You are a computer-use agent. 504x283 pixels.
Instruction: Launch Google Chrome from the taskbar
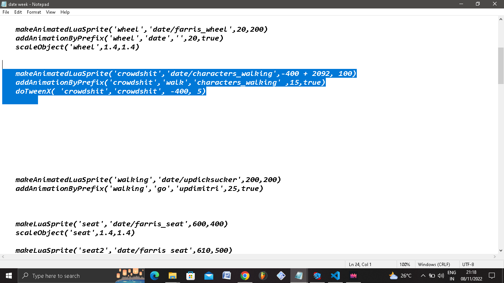pyautogui.click(x=245, y=276)
